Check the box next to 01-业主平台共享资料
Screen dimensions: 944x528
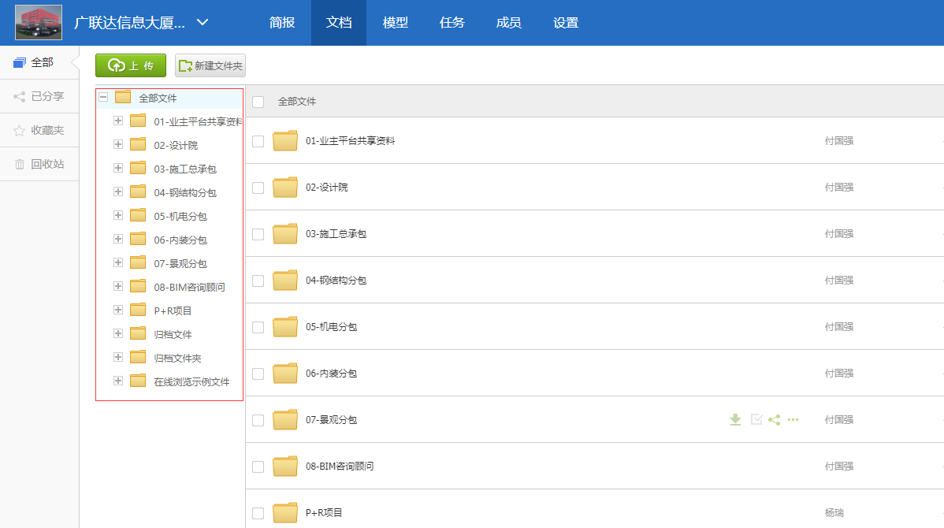coord(258,141)
